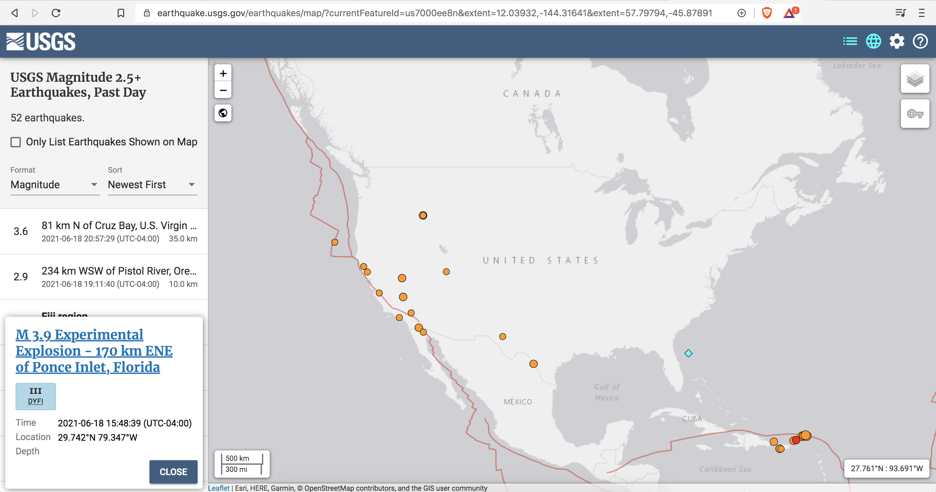This screenshot has width=936, height=492.
Task: Enable Only List Earthquakes Shown on Map
Action: pos(16,142)
